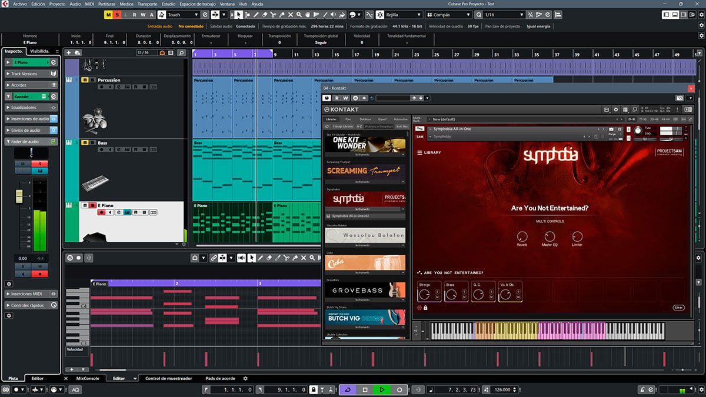Open the Touch automation mode dropdown
The width and height of the screenshot is (706, 397).
pyautogui.click(x=182, y=15)
